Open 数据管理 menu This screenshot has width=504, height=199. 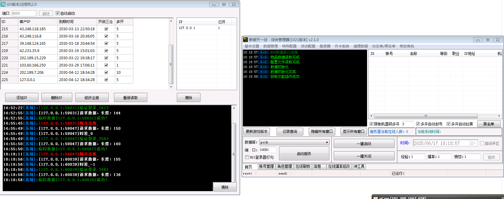[x=271, y=46]
